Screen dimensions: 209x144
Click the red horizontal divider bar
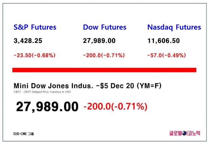click(104, 70)
